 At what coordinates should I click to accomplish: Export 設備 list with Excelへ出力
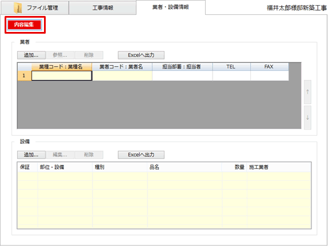[x=141, y=155]
